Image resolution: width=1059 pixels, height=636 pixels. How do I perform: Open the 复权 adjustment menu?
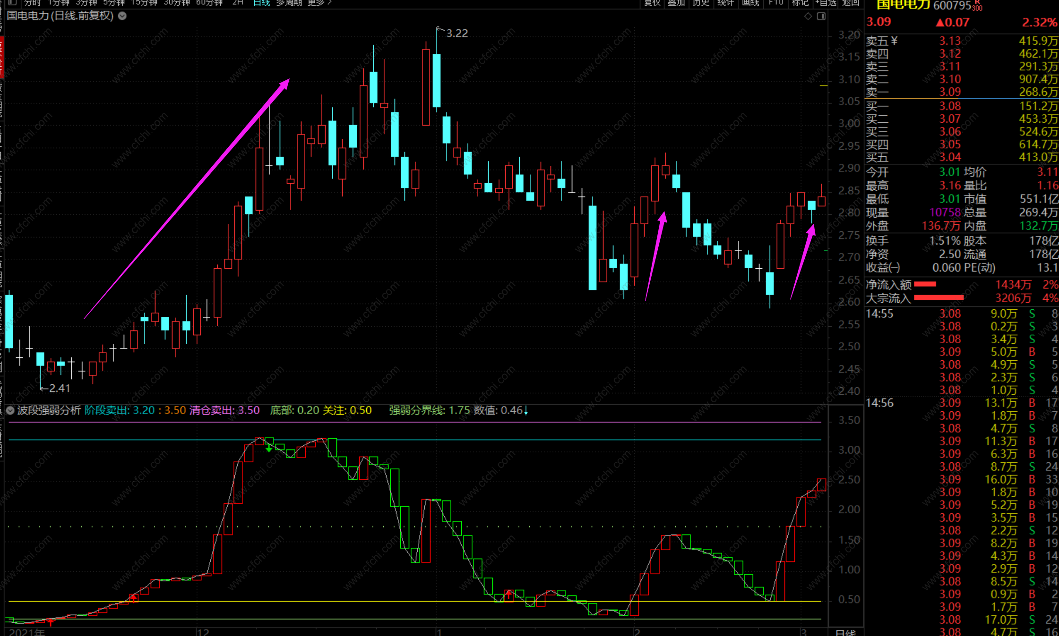(652, 3)
